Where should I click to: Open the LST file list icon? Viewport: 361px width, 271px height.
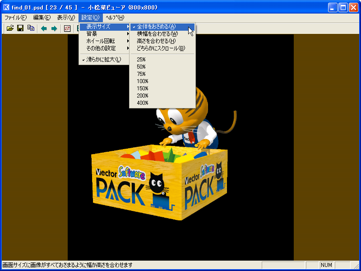pyautogui.click(x=67, y=28)
